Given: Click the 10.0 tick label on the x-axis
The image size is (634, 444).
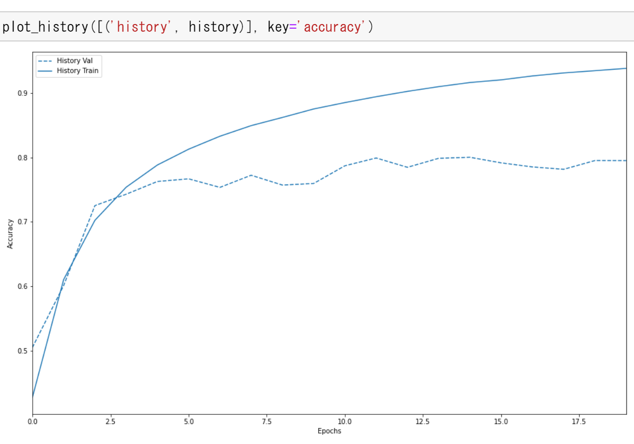Looking at the screenshot, I should [x=345, y=421].
